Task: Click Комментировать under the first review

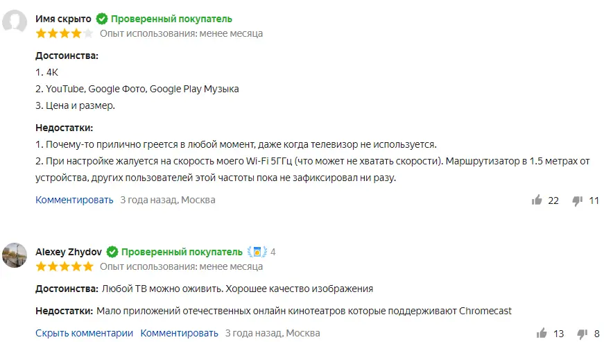Action: coord(74,200)
